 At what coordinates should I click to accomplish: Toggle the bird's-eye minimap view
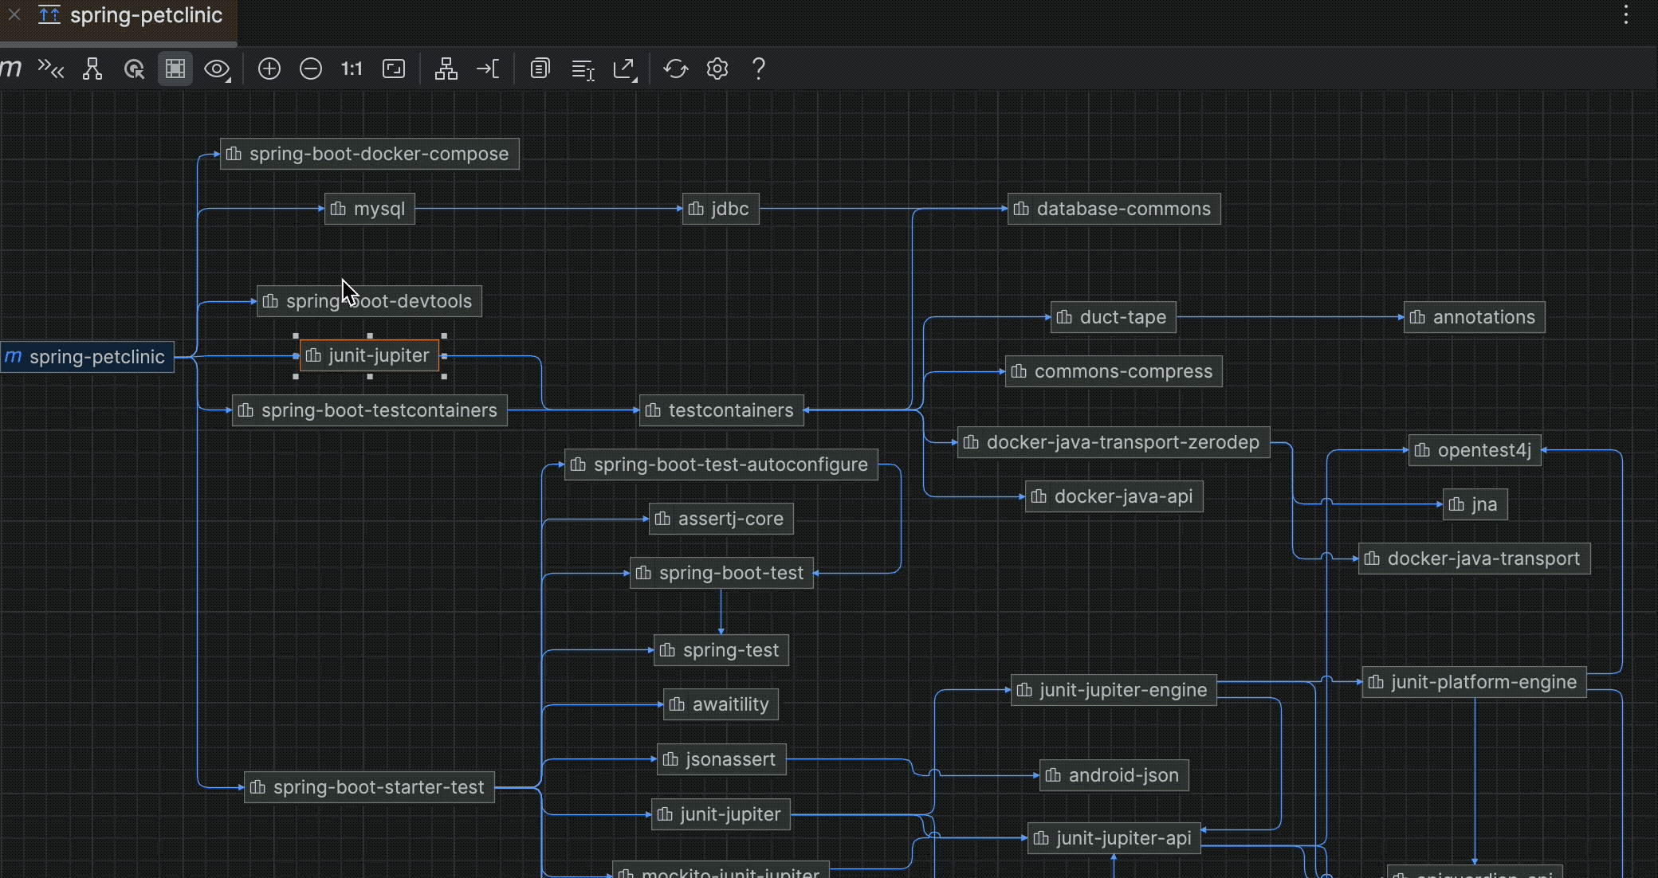pos(175,69)
